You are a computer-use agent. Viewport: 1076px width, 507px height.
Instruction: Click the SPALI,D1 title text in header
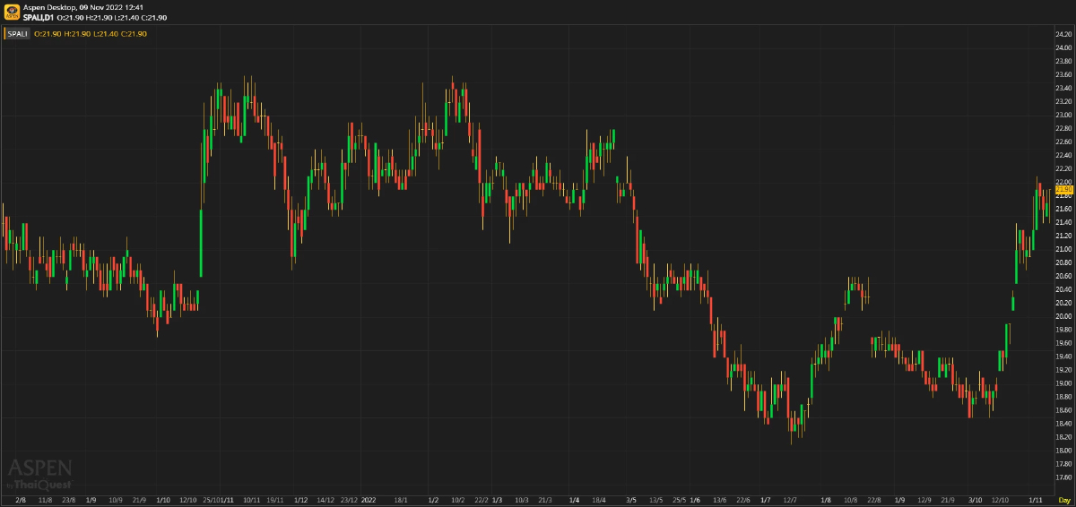[39, 18]
